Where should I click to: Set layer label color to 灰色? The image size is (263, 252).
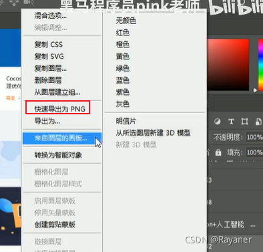coord(123,104)
